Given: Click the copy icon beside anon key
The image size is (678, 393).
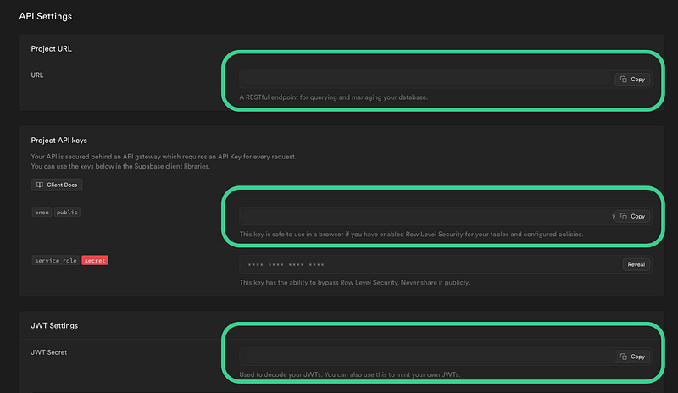Looking at the screenshot, I should 624,216.
